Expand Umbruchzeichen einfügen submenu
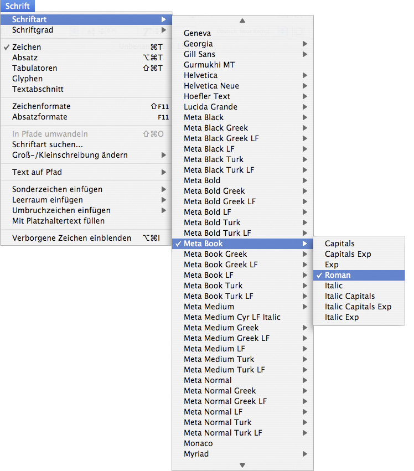Screen dimensions: 414x471 [x=86, y=210]
